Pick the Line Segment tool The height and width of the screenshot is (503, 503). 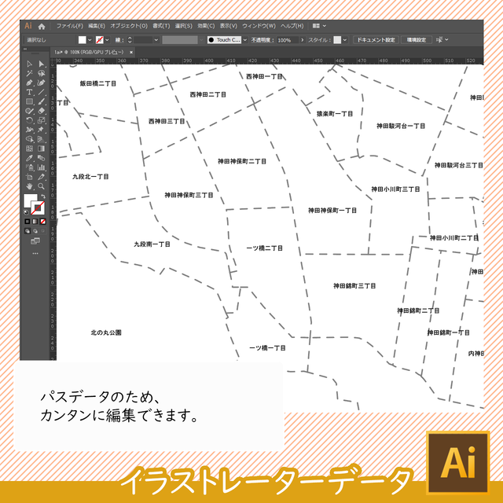click(41, 92)
